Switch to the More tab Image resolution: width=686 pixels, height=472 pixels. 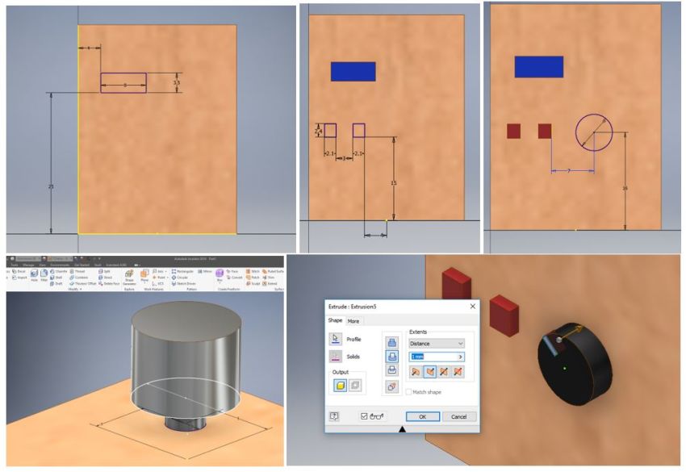[x=353, y=321]
